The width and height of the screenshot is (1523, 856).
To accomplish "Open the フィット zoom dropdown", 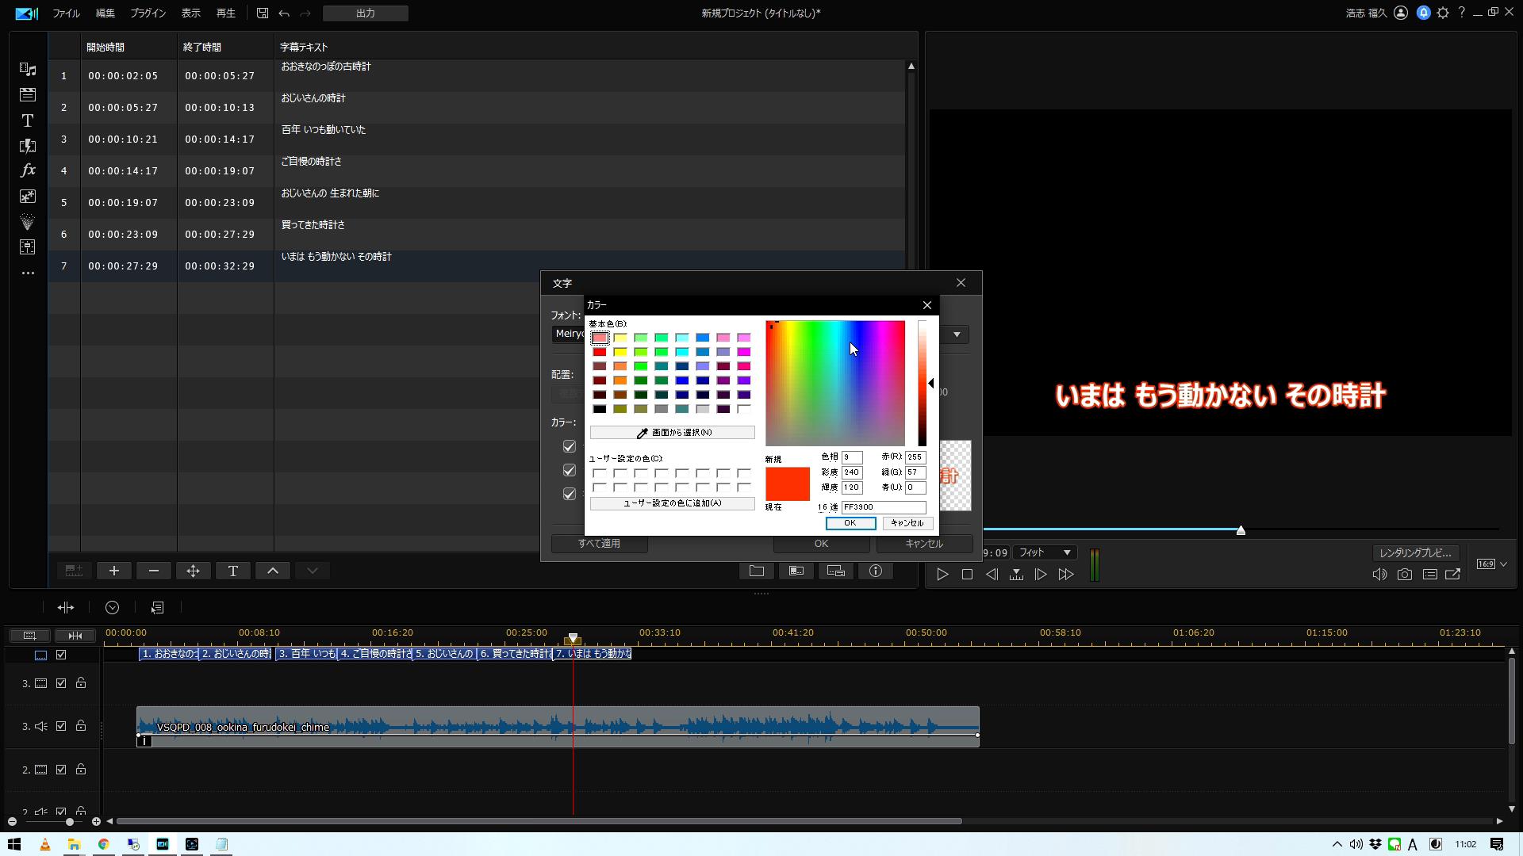I will 1045,552.
